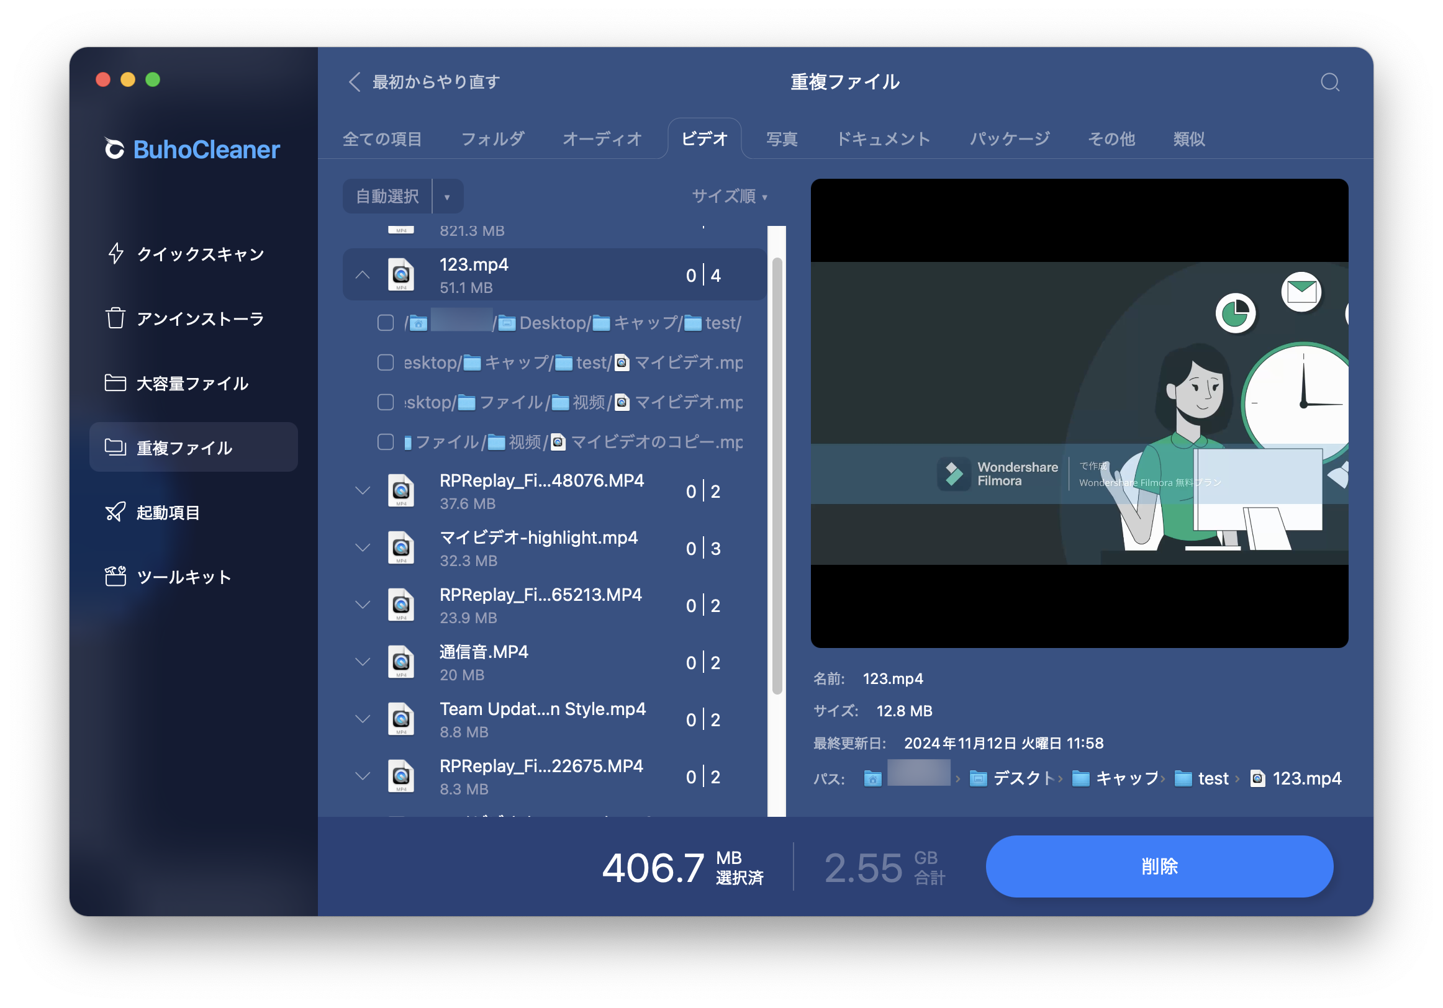Switch to the パッケージ tab

coord(1009,139)
